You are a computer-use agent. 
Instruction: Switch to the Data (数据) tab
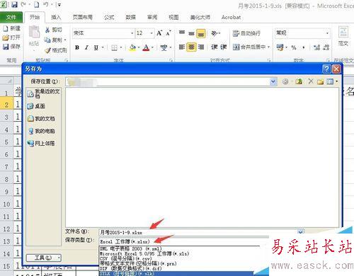(130, 17)
